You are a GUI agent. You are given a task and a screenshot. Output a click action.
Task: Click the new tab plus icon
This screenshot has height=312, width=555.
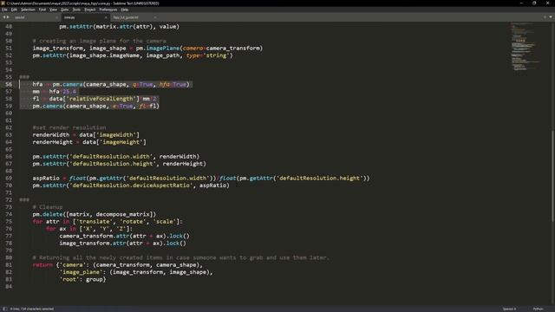[545, 17]
